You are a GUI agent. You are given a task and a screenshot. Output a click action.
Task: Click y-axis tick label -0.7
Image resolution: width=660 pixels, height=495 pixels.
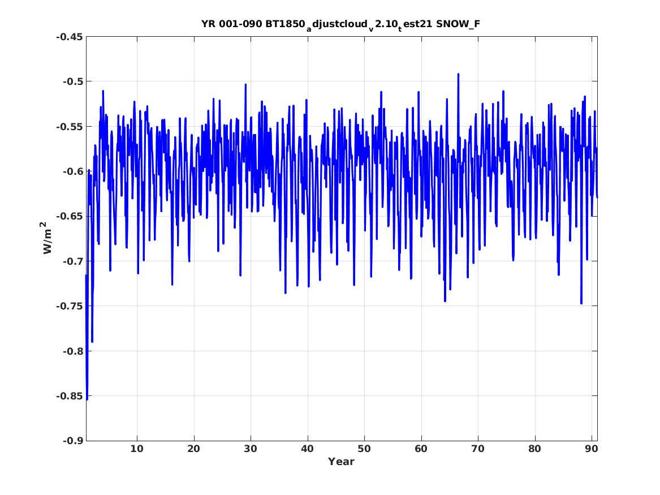(x=72, y=261)
